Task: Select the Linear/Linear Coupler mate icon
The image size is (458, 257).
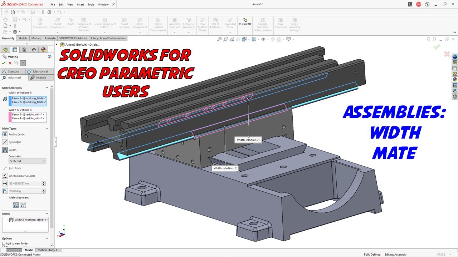Action: (x=5, y=176)
